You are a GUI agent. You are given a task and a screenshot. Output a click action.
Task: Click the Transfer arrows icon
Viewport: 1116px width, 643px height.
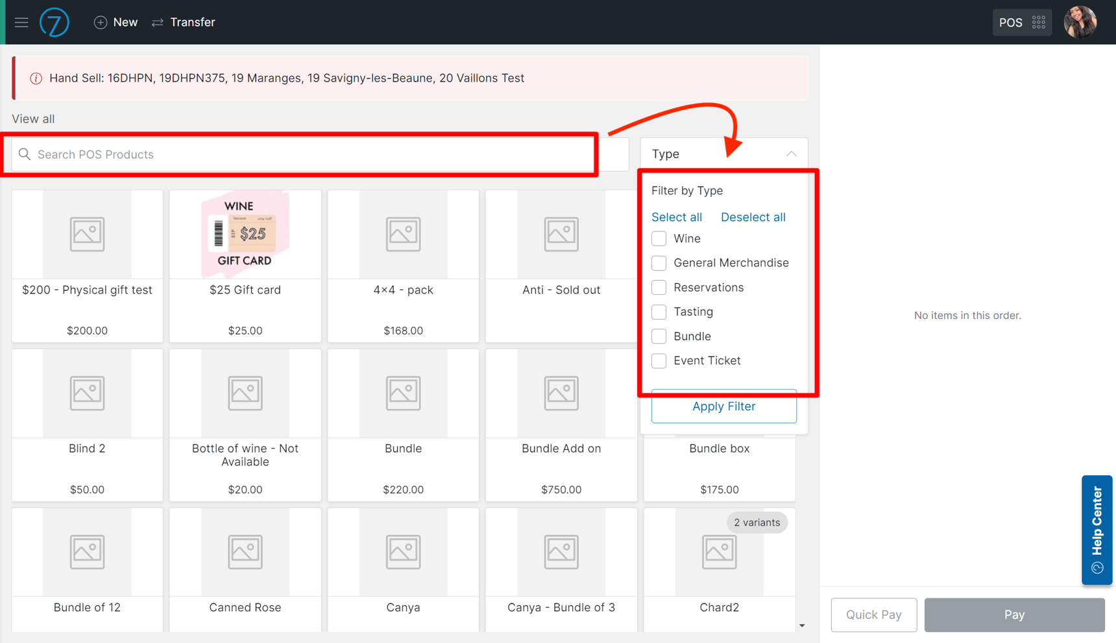coord(158,23)
